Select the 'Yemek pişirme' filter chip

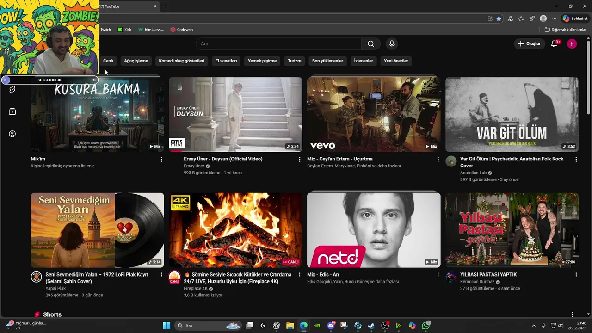(262, 61)
